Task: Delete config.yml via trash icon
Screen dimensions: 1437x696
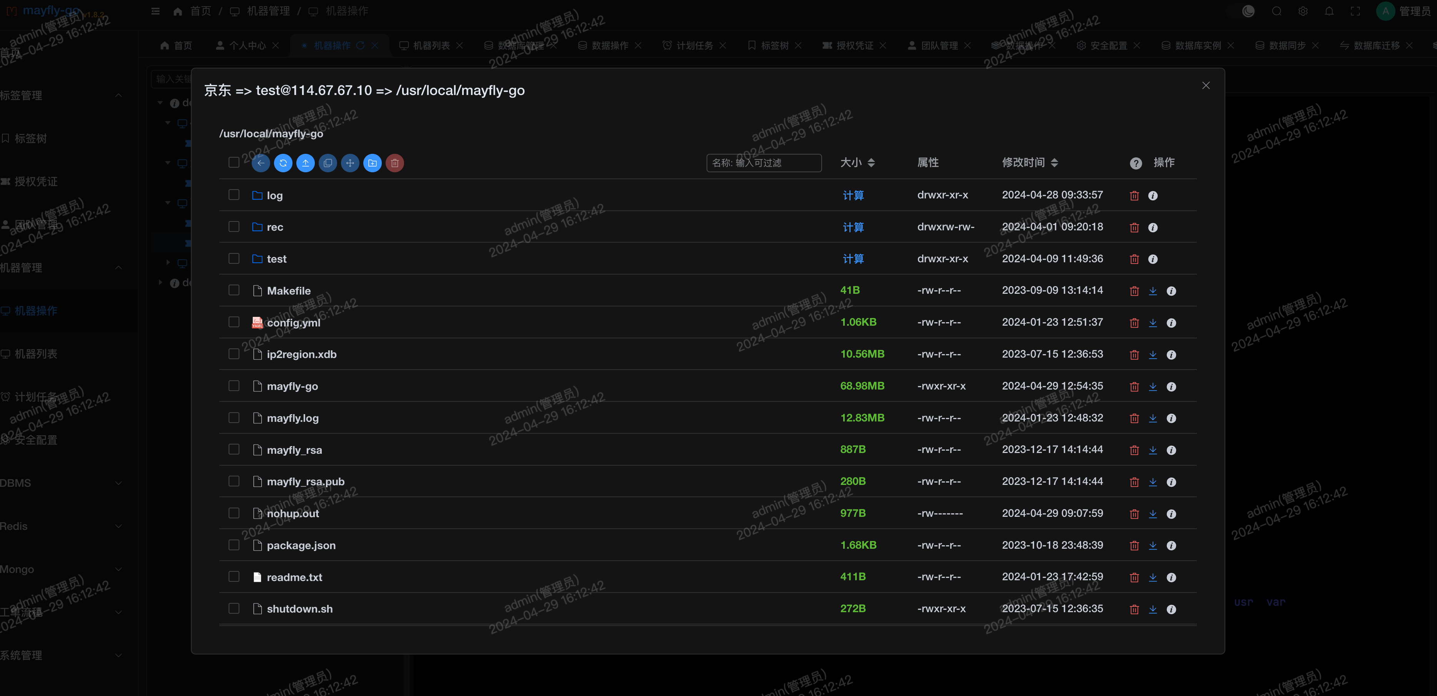Action: 1134,323
